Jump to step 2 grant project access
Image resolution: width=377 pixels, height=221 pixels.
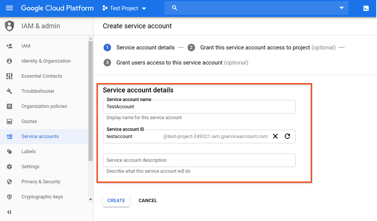[x=255, y=48]
